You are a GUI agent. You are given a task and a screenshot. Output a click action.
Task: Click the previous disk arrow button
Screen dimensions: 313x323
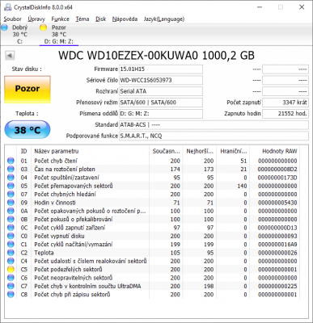(10, 56)
